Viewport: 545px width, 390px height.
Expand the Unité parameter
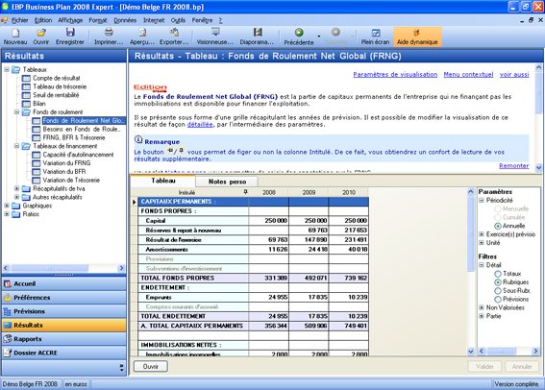482,243
